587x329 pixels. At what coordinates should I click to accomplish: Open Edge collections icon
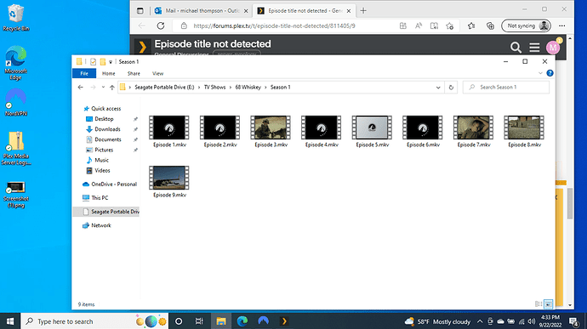(490, 26)
